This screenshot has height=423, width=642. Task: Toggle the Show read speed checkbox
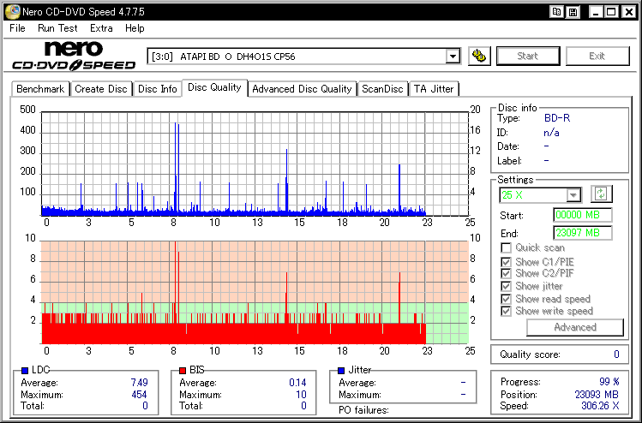506,299
